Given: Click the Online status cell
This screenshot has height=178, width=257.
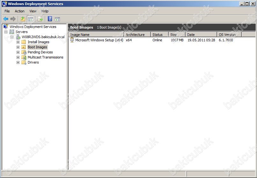Looking at the screenshot, I should [x=157, y=40].
